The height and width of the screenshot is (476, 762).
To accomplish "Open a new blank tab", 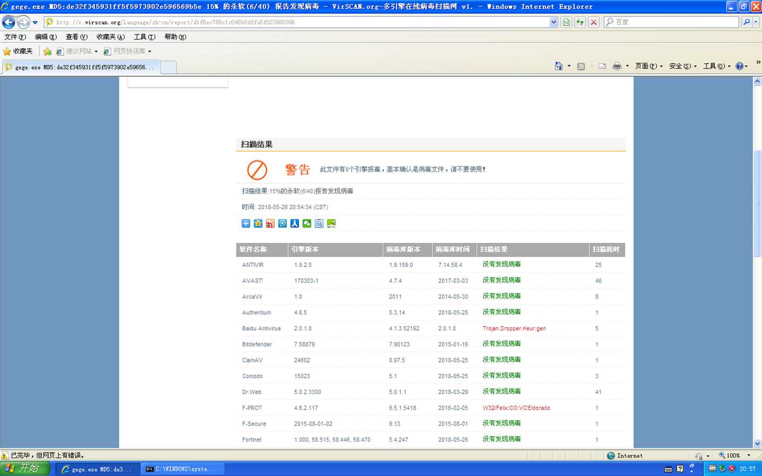I will pos(168,67).
